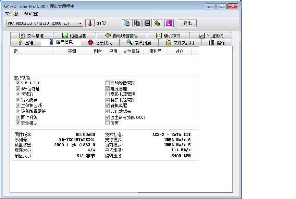
Task: Switch to the 擦除 tab
Action: click(217, 43)
